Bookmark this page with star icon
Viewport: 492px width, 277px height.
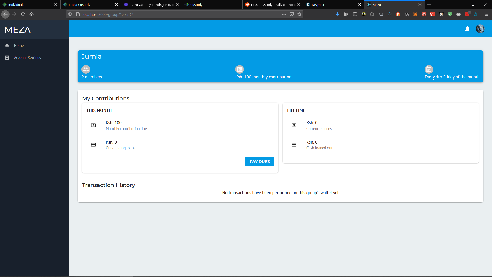point(299,14)
